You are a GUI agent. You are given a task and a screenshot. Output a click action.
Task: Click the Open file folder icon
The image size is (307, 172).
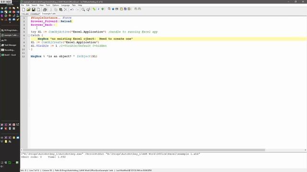pyautogui.click(x=28, y=10)
